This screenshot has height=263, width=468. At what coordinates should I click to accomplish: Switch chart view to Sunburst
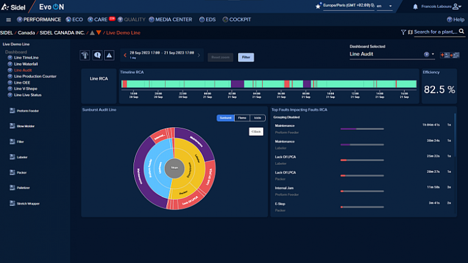pyautogui.click(x=225, y=118)
